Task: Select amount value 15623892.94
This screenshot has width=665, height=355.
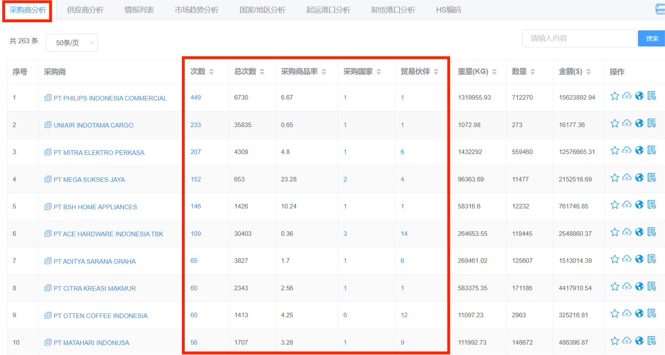Action: (x=577, y=98)
